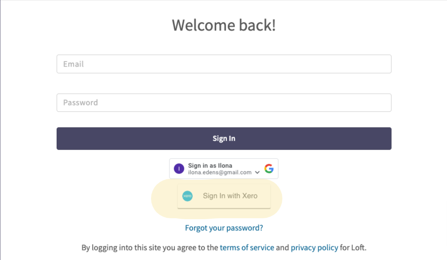This screenshot has width=447, height=260.
Task: Click ilona.edens@gmail.com account text
Action: coord(220,173)
